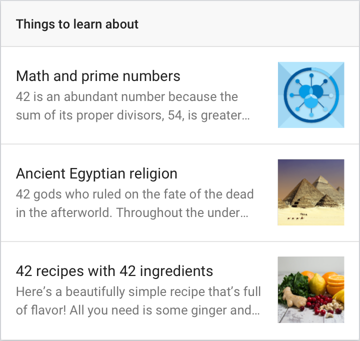The width and height of the screenshot is (360, 341).
Task: Open the fruit and ginger recipe thumbnail
Action: (x=311, y=289)
